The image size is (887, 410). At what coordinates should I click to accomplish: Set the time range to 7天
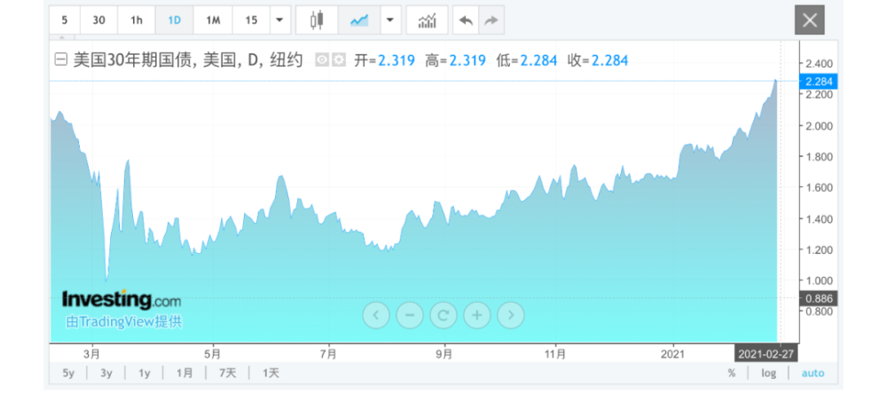click(x=227, y=374)
